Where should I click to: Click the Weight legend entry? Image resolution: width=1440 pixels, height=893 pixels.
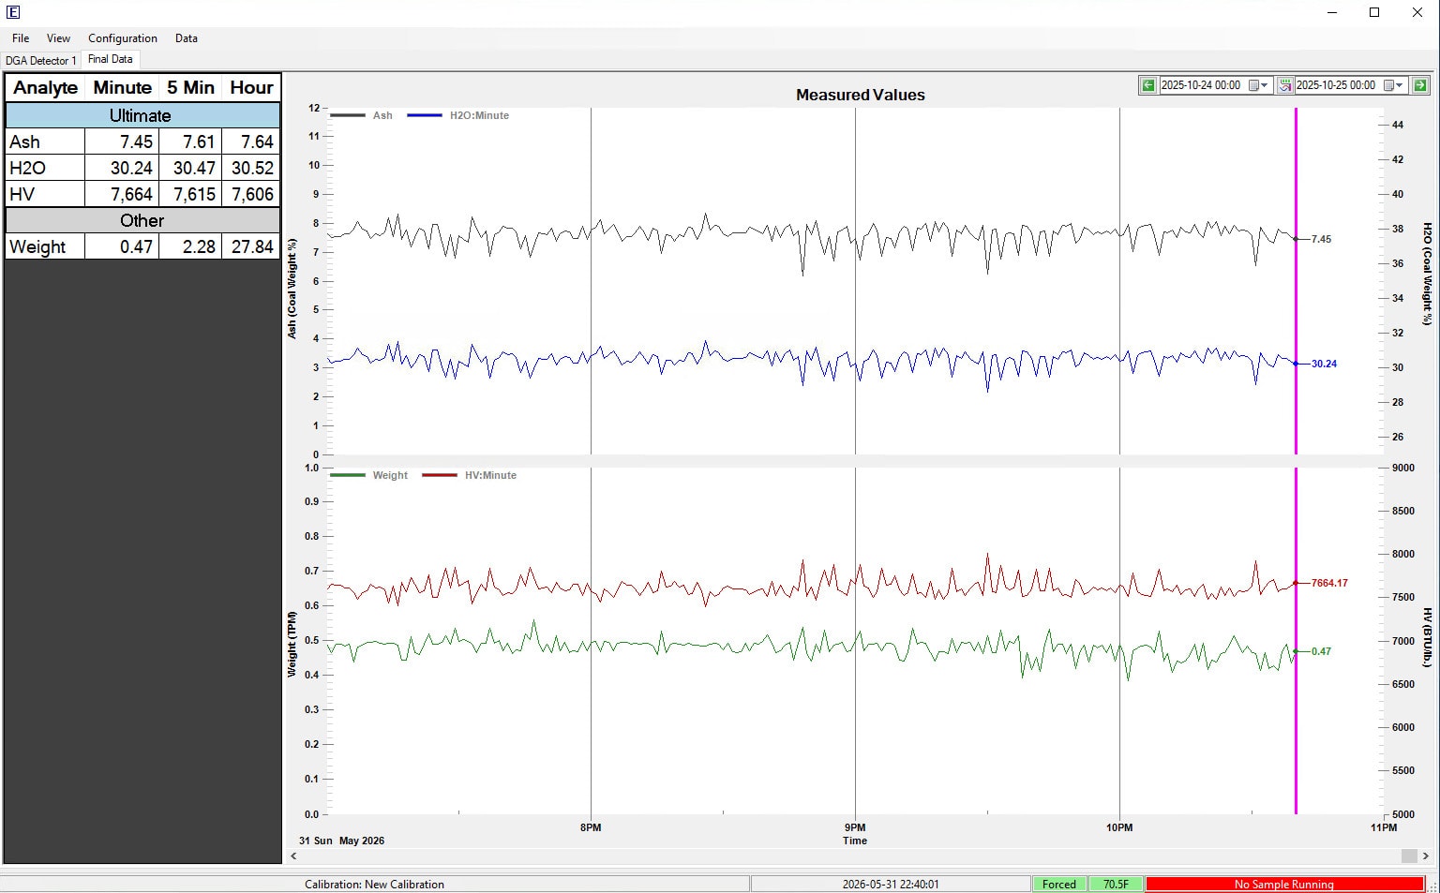pos(369,475)
